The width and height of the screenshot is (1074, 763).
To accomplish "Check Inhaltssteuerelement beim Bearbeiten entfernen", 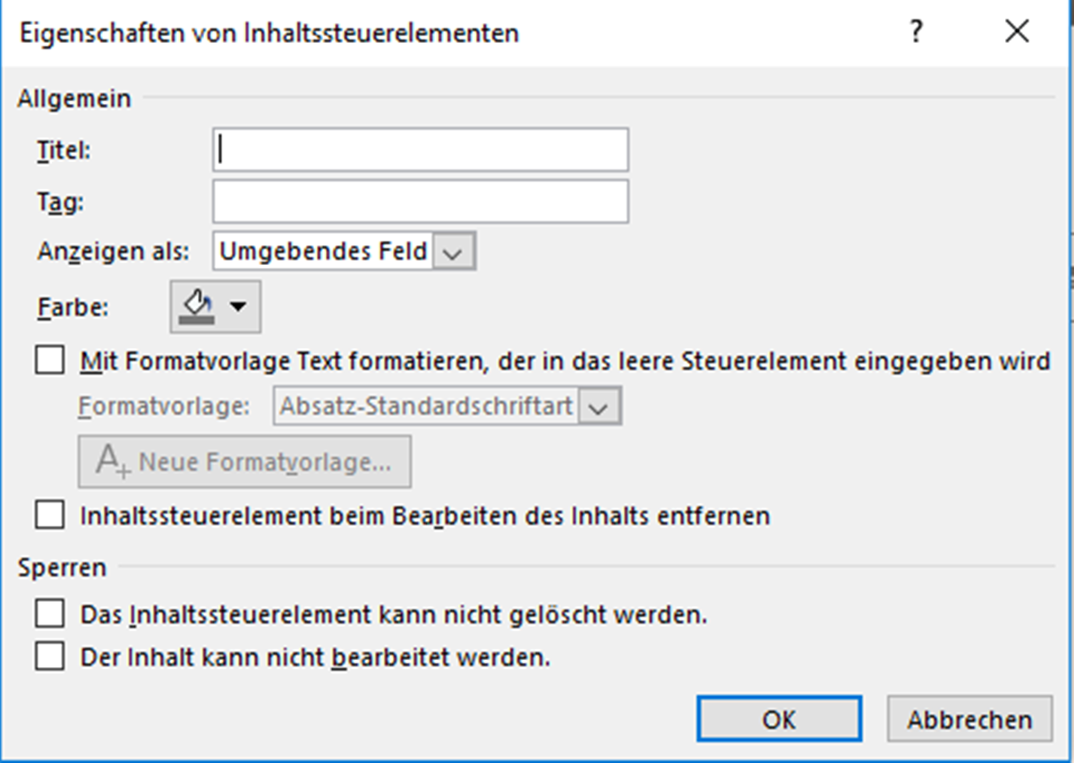I will (49, 517).
